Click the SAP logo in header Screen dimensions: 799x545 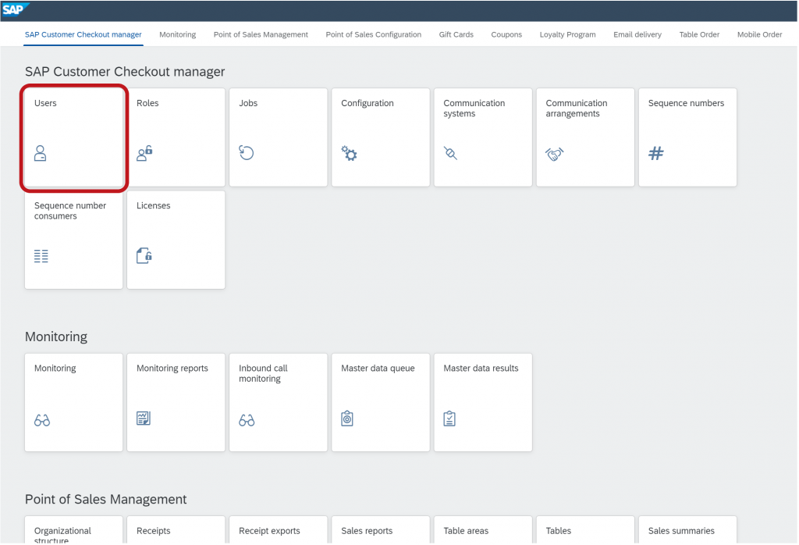pos(15,9)
